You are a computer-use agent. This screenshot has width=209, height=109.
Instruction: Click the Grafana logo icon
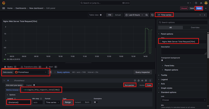[4, 3]
